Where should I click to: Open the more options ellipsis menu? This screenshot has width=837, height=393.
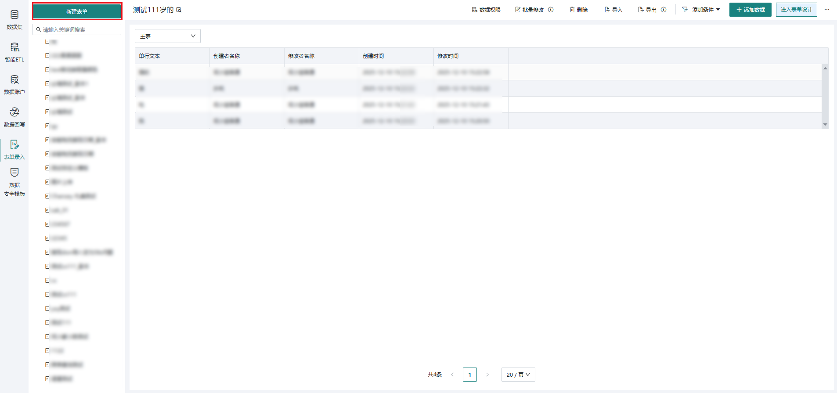point(827,10)
